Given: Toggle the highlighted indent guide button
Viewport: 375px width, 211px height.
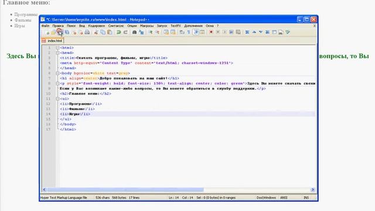Looking at the screenshot, I should 196,32.
